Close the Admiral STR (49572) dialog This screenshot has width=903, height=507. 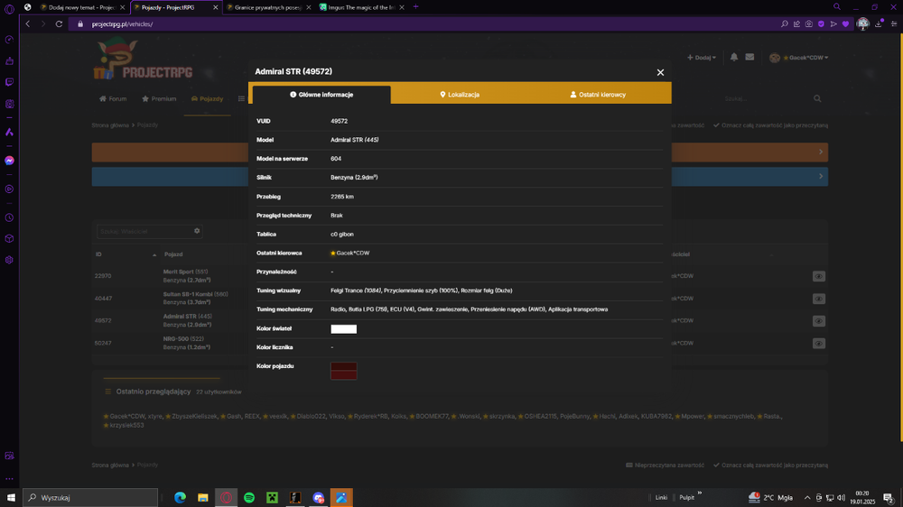660,72
